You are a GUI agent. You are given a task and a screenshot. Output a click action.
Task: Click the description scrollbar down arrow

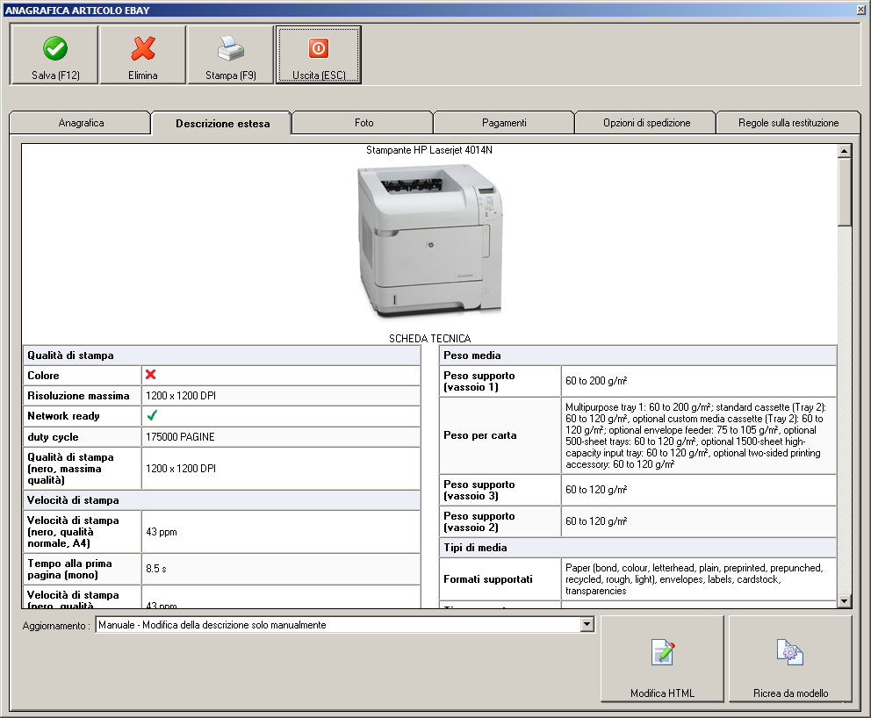[x=844, y=601]
